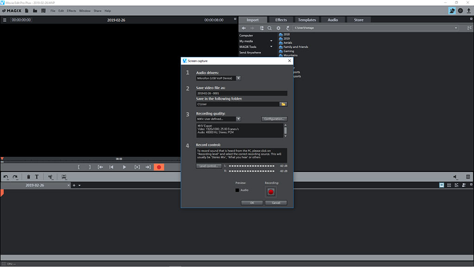Open the Share menu
The image size is (474, 267).
pos(97,11)
